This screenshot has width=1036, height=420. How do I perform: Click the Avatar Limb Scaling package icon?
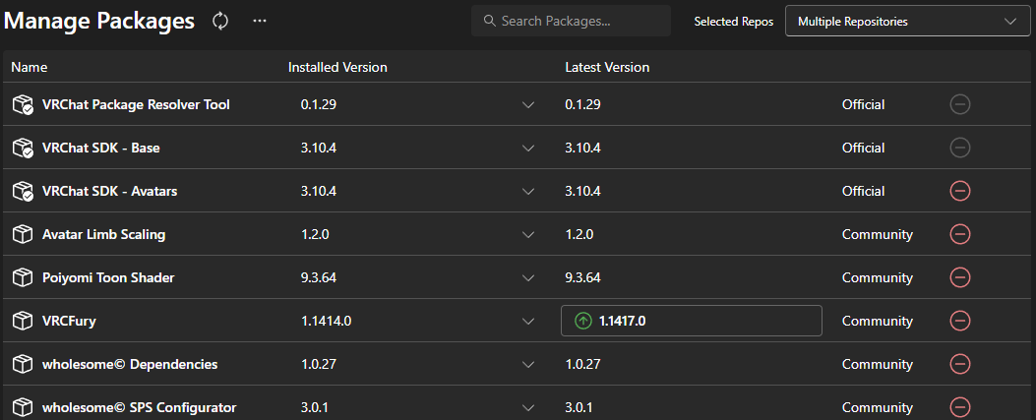coord(24,234)
